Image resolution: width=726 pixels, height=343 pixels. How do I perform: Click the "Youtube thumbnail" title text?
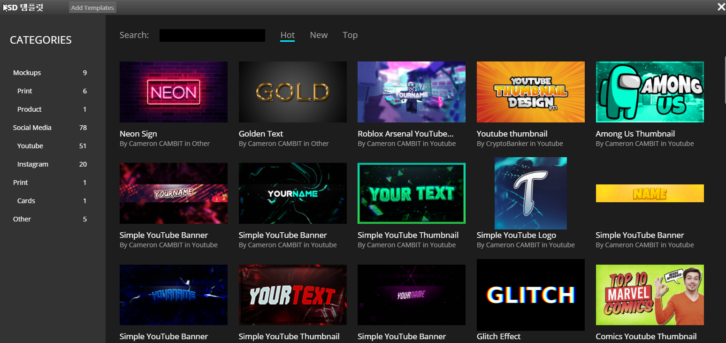tap(512, 134)
